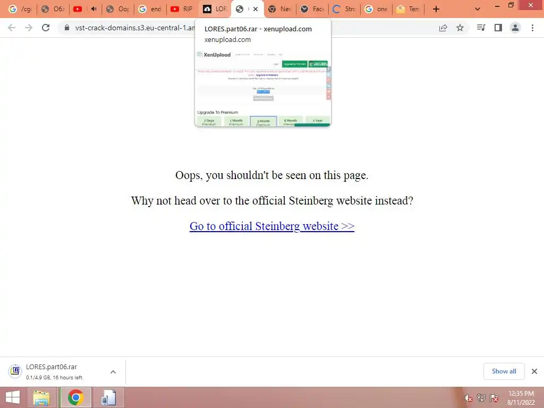Open the tab search dropdown
The image size is (544, 408).
[478, 9]
